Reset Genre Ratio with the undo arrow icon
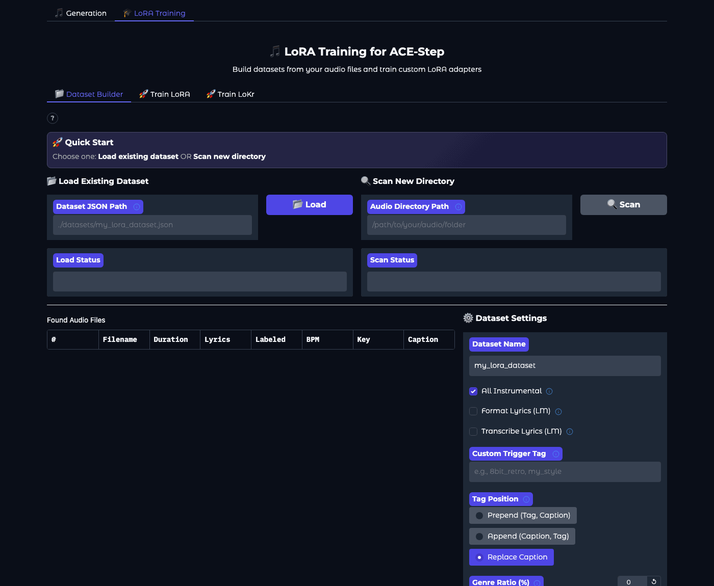The width and height of the screenshot is (714, 586). (x=654, y=581)
